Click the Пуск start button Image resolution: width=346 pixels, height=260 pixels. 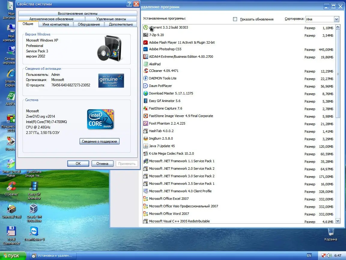pyautogui.click(x=13, y=255)
